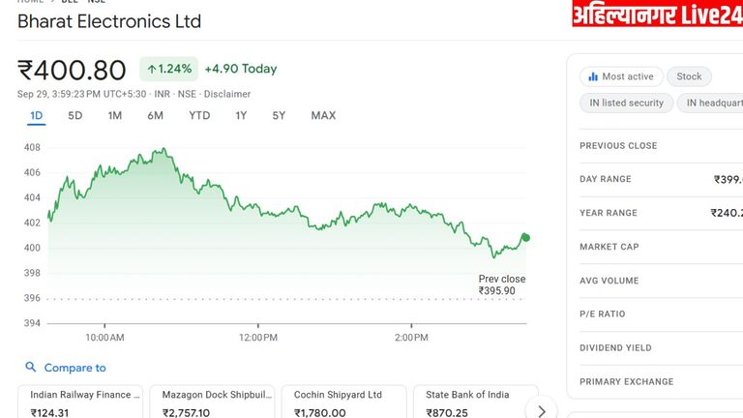
Task: Open the Disclaimer link
Action: 227,94
